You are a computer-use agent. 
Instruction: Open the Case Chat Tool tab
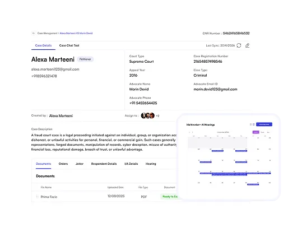click(x=69, y=45)
